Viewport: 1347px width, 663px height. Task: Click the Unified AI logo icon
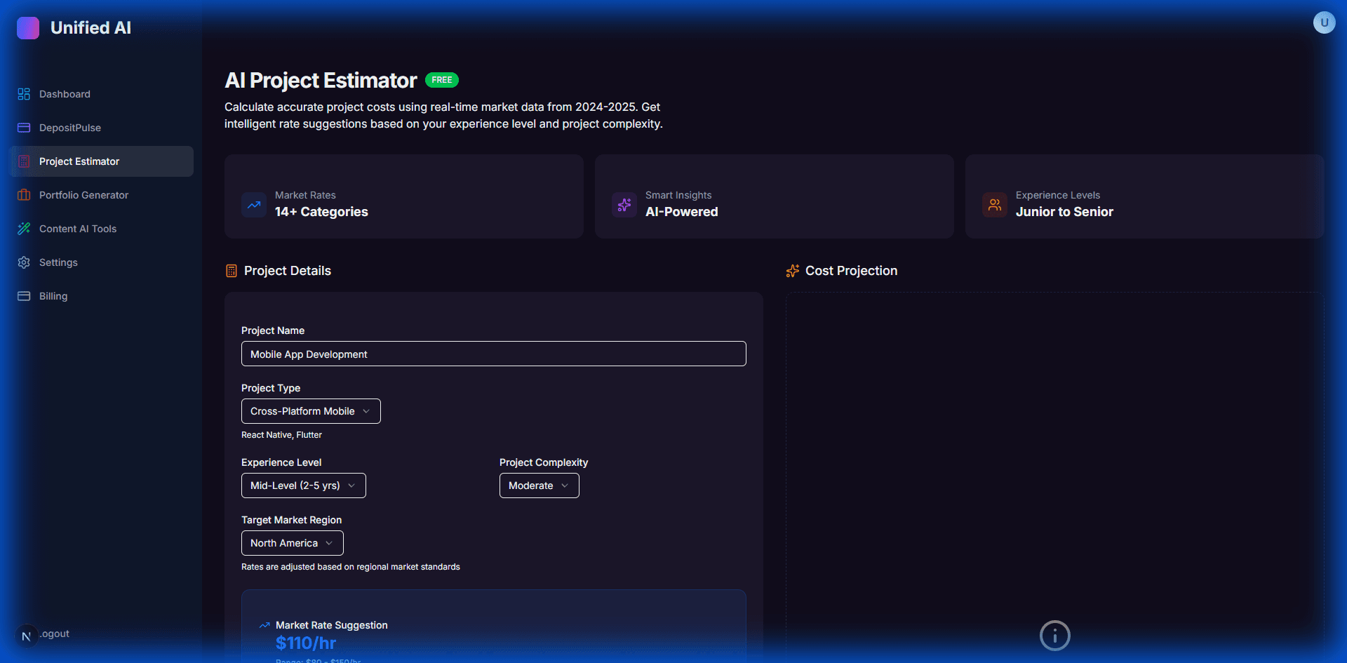click(x=28, y=27)
